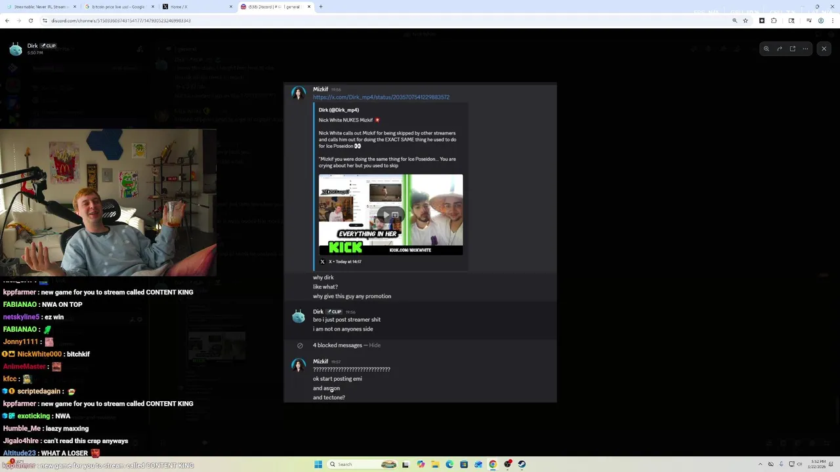The height and width of the screenshot is (472, 840).
Task: Click Mizkif's avatar on question-marks message
Action: tap(299, 366)
